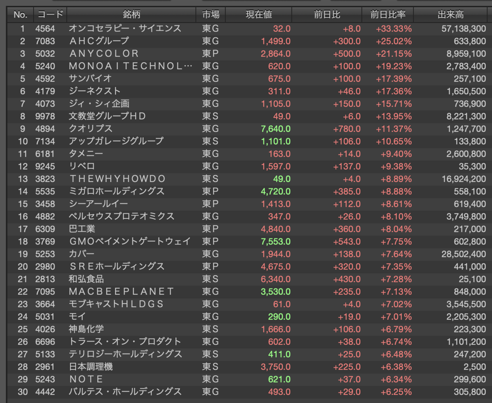Sort by the 現在値 column header
The image size is (492, 403).
pyautogui.click(x=259, y=15)
